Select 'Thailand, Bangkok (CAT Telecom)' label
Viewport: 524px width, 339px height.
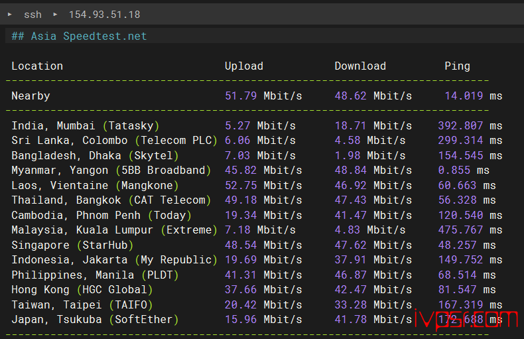click(111, 200)
